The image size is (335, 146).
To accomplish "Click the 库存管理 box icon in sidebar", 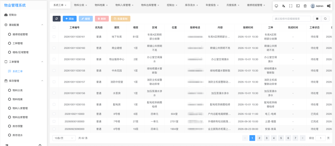I will [x=6, y=81].
